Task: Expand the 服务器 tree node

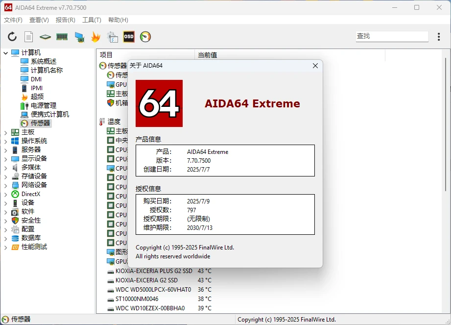Action: pyautogui.click(x=5, y=150)
